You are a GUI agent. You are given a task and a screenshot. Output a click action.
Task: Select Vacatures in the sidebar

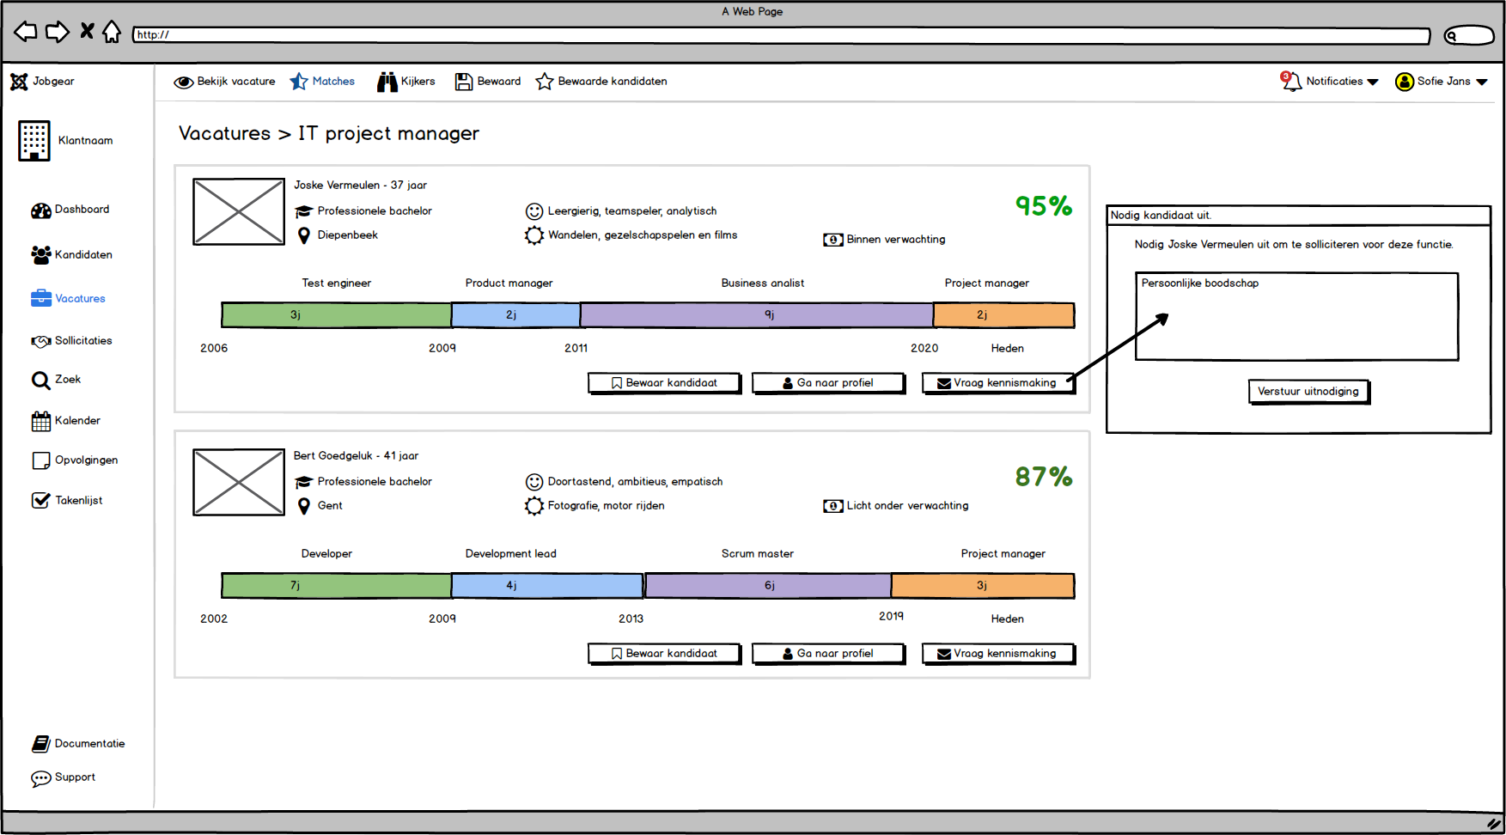(x=68, y=298)
